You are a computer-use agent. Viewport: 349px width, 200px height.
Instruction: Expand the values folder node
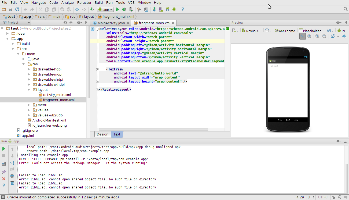tap(29, 110)
